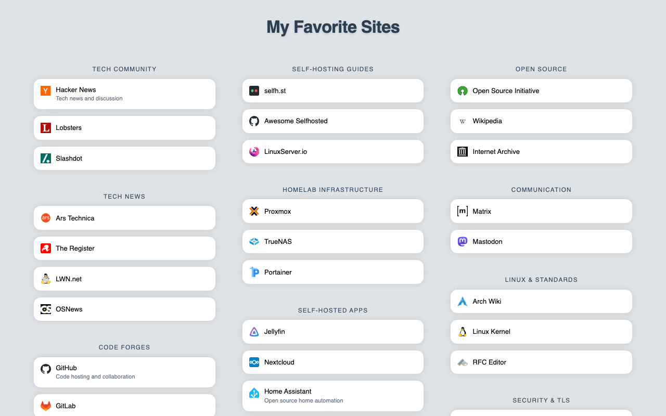Viewport: 666px width, 416px height.
Task: Open the Proxmox link
Action: coord(333,211)
